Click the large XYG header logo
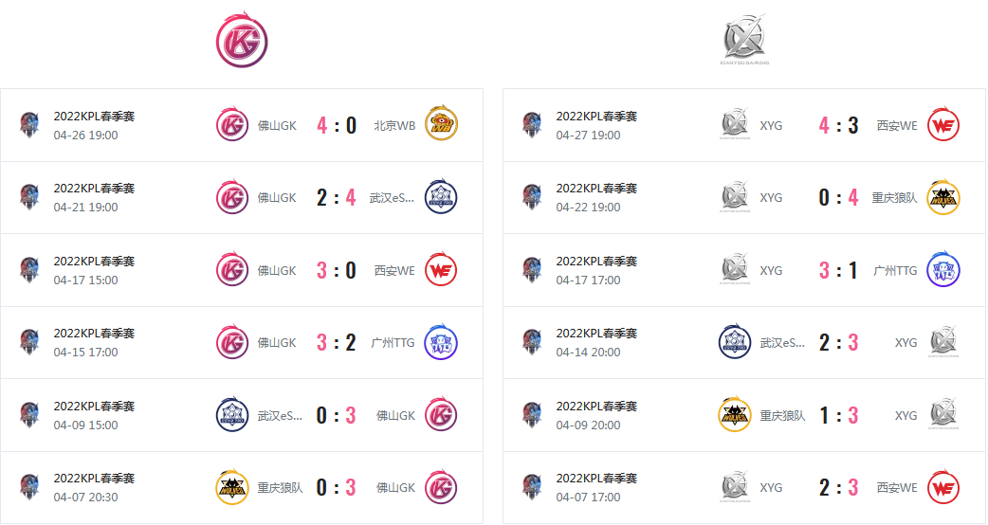The image size is (988, 525). click(744, 39)
